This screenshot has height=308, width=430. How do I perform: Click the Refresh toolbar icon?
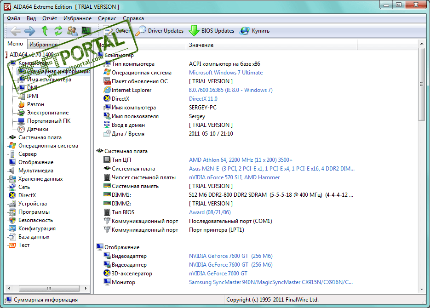tap(58, 31)
